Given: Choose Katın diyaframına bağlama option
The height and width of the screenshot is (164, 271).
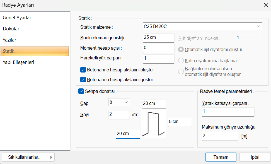Looking at the screenshot, I should (181, 61).
